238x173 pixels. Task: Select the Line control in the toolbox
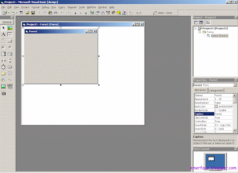point(10,80)
